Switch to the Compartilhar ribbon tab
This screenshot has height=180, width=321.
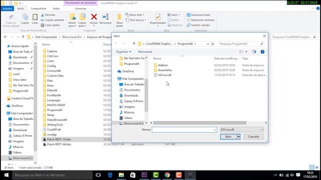tap(38, 8)
